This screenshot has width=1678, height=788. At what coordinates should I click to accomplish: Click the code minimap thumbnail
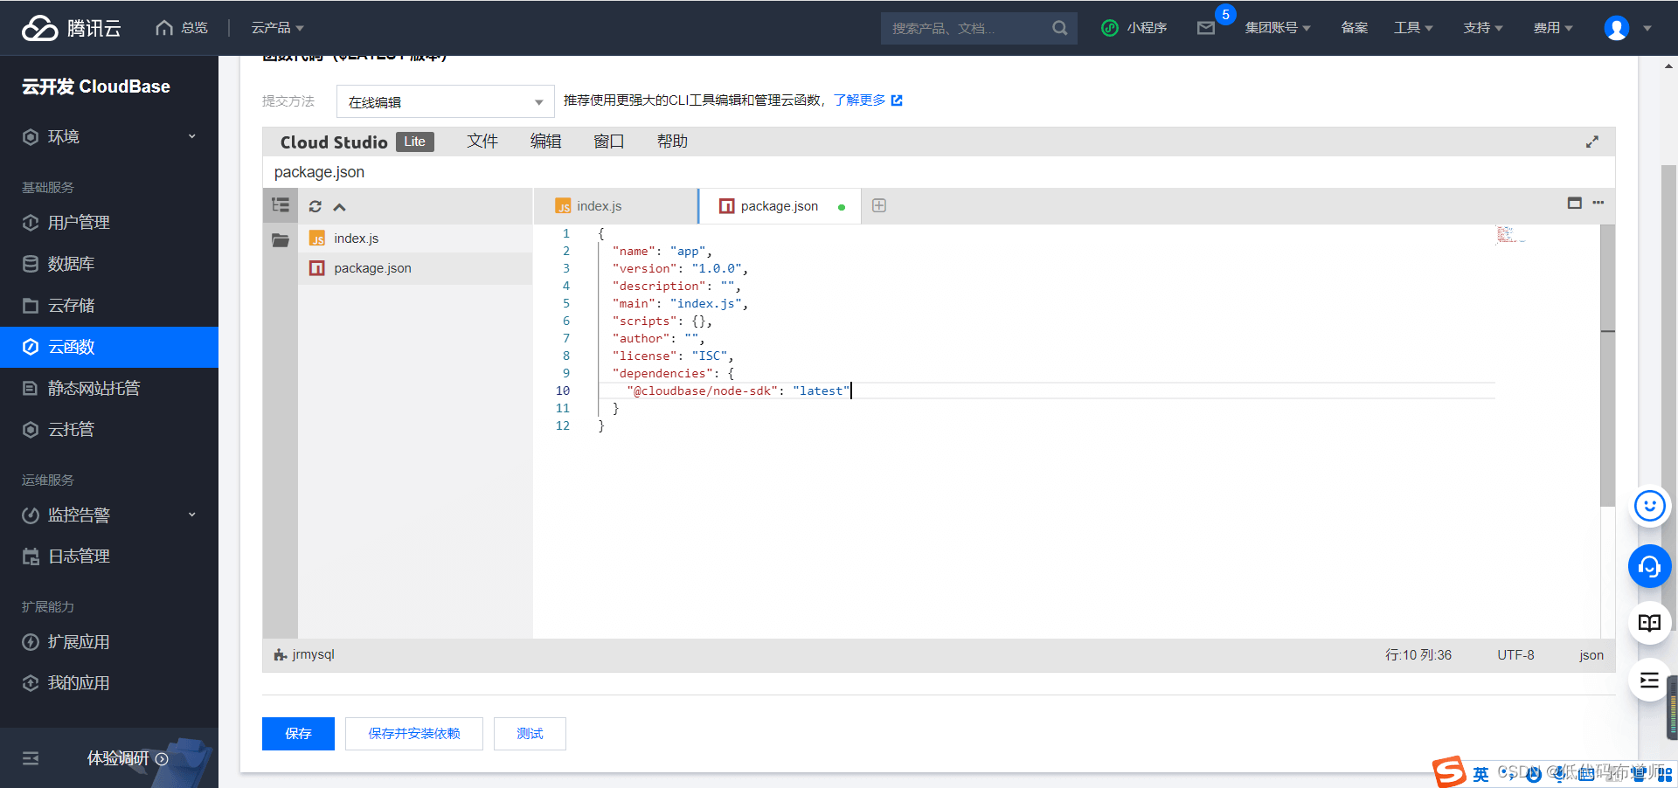click(1509, 235)
